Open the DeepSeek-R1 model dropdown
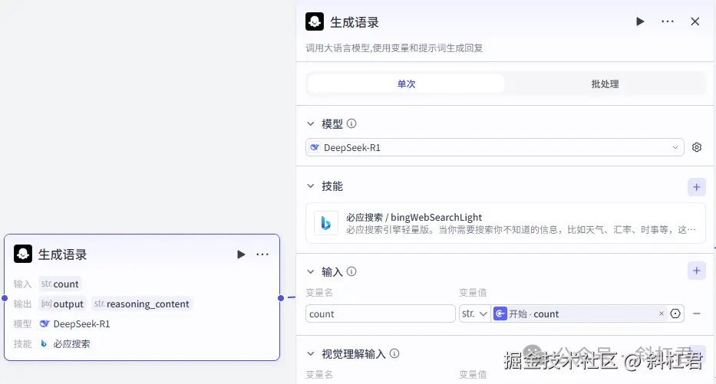The height and width of the screenshot is (384, 716). tap(495, 147)
